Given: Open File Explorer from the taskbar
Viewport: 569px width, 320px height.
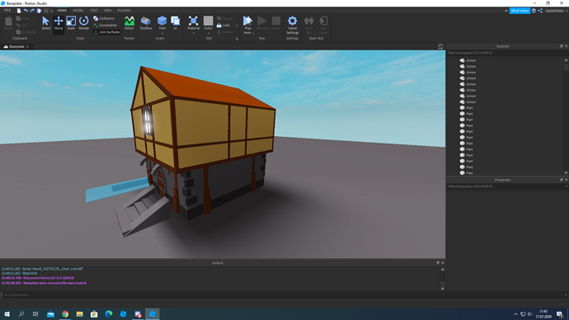Looking at the screenshot, I should 79,314.
